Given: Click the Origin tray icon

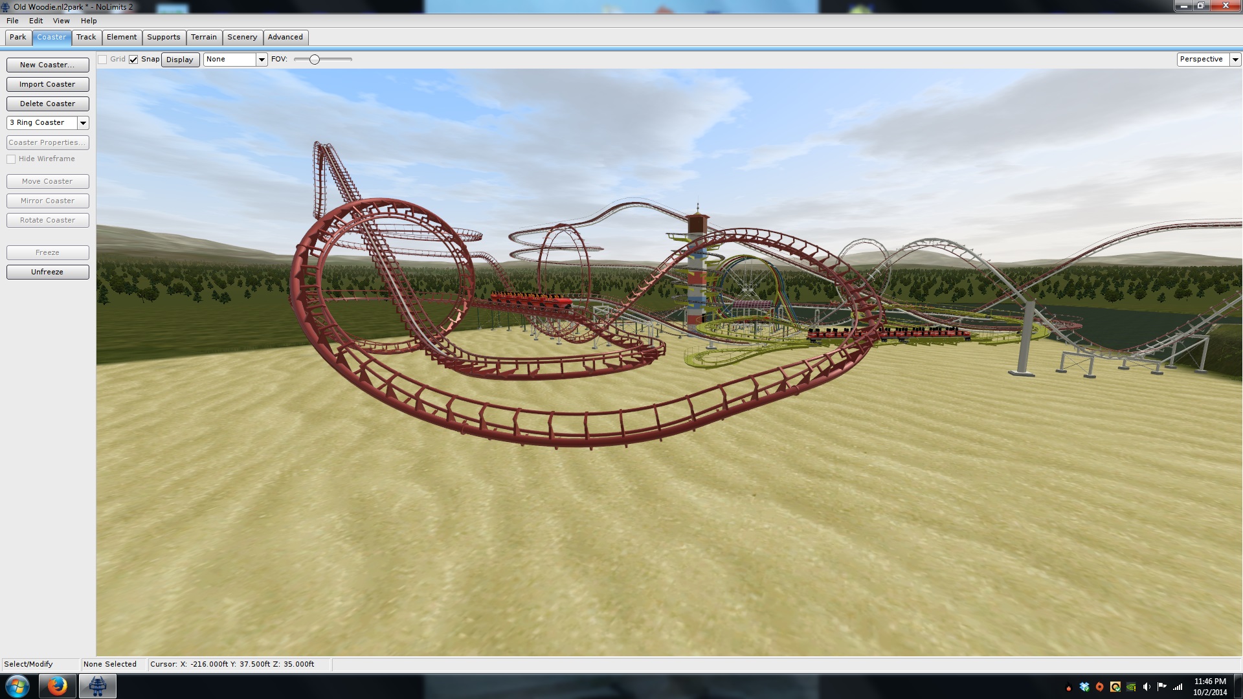Looking at the screenshot, I should [x=1099, y=687].
